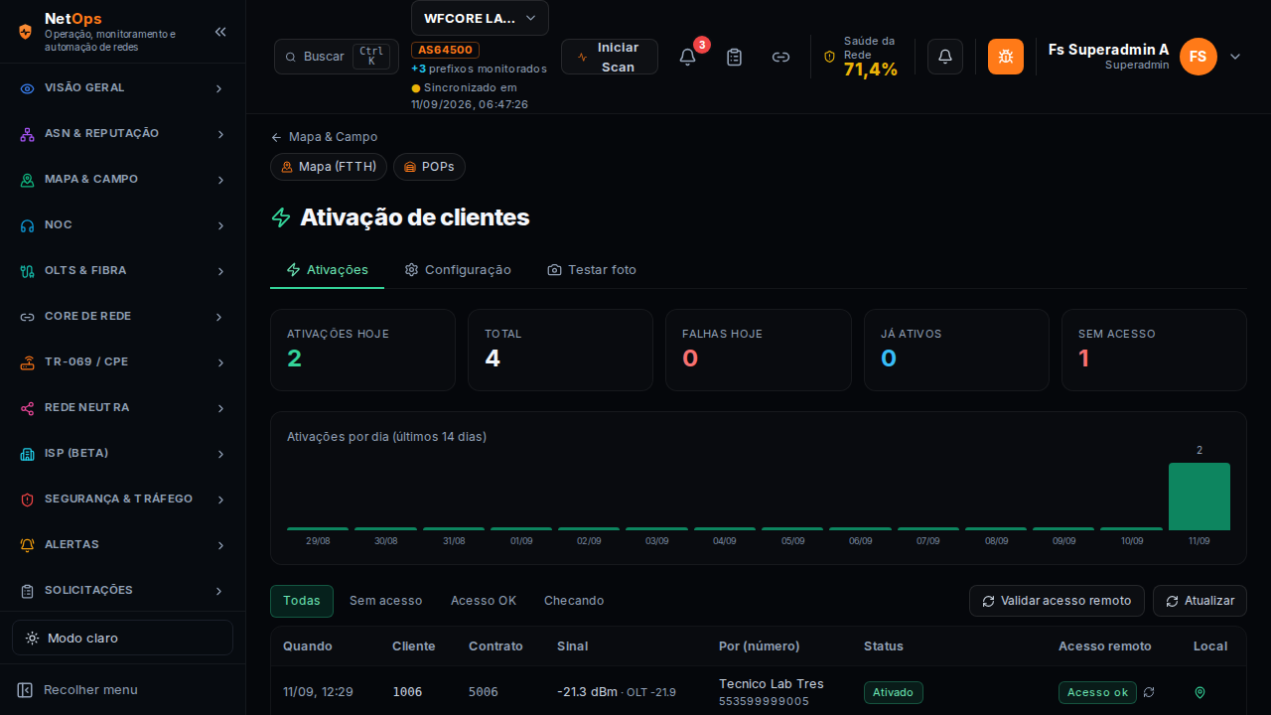The height and width of the screenshot is (715, 1271).
Task: Click the Buscar search field
Action: click(x=337, y=57)
